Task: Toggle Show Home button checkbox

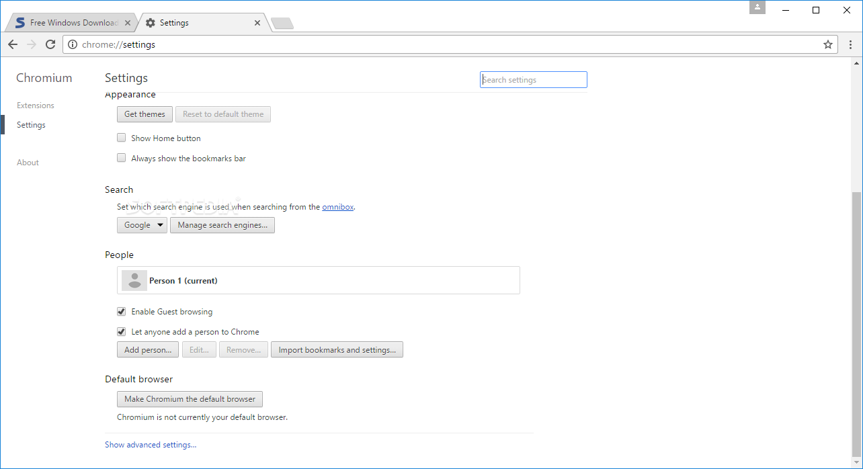Action: (122, 138)
